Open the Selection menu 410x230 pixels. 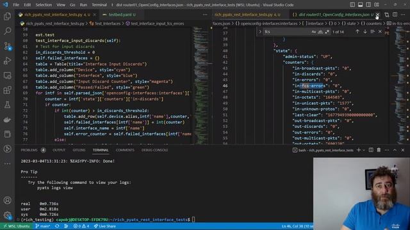click(x=44, y=4)
